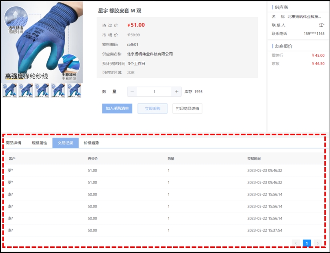The width and height of the screenshot is (330, 253).
Task: Select page 1 in pagination
Action: click(307, 243)
